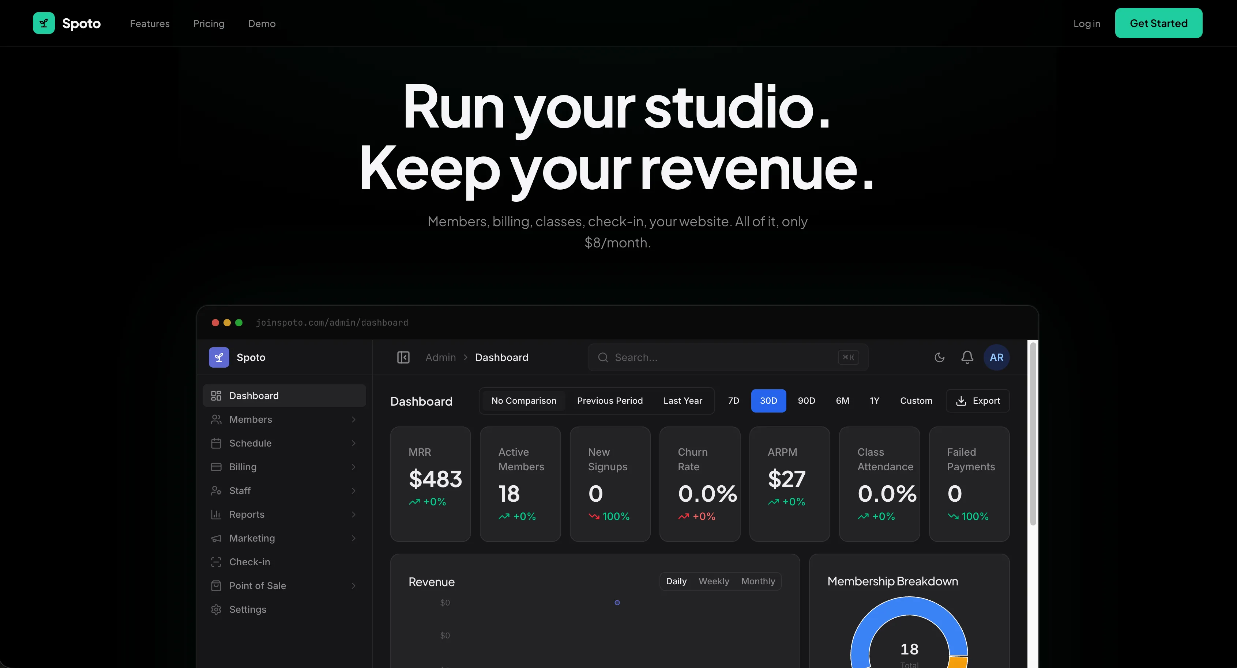Click the green Spoto logo icon in navbar
1237x668 pixels.
tap(44, 23)
